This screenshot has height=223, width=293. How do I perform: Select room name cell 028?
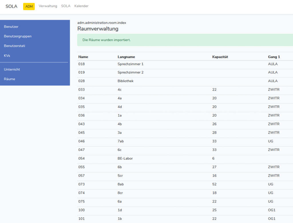[x=82, y=81]
